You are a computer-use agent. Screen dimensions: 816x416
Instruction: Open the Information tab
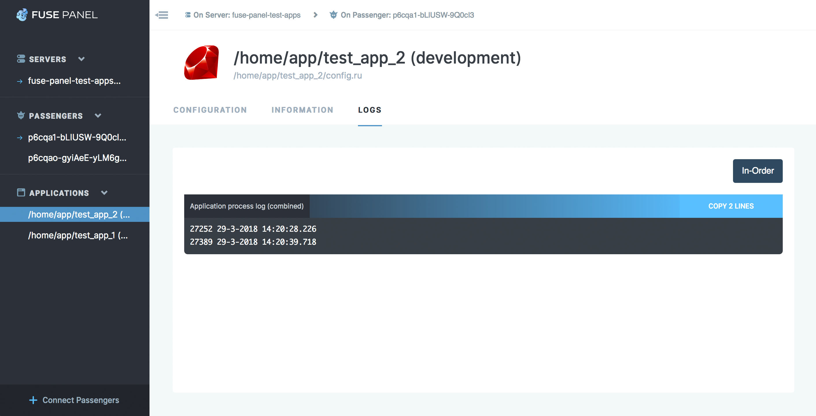pyautogui.click(x=302, y=110)
